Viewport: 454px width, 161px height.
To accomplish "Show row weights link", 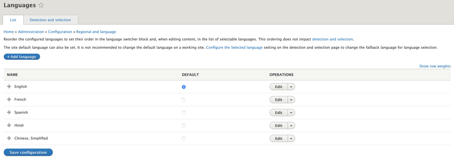I will [435, 66].
